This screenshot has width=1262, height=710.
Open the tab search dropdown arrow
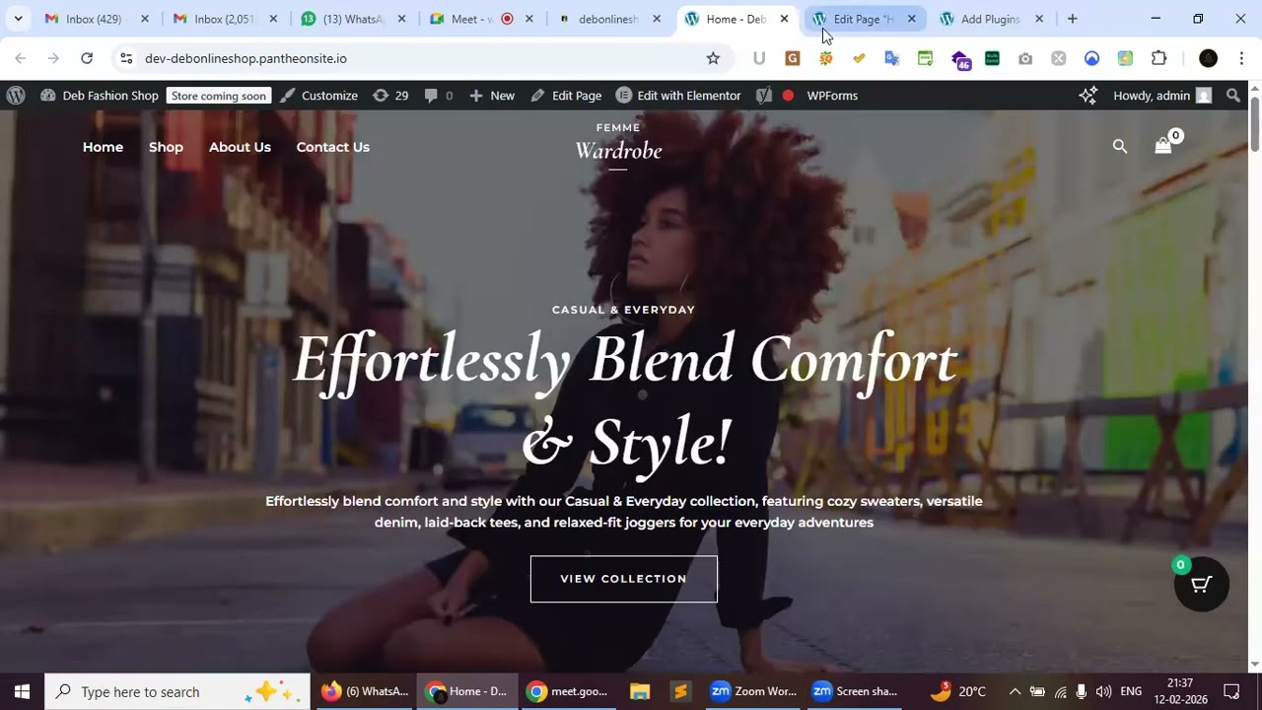18,19
